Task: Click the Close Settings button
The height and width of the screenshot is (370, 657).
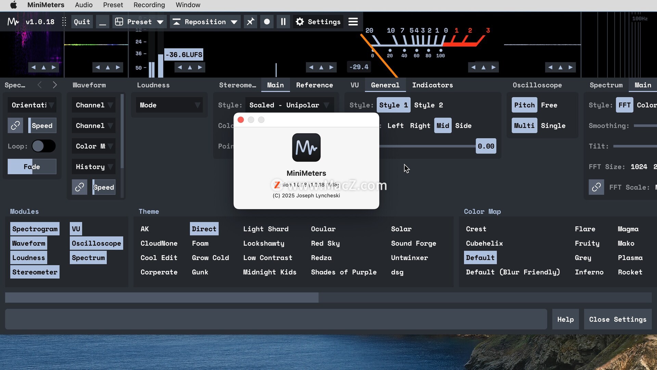Action: point(617,319)
